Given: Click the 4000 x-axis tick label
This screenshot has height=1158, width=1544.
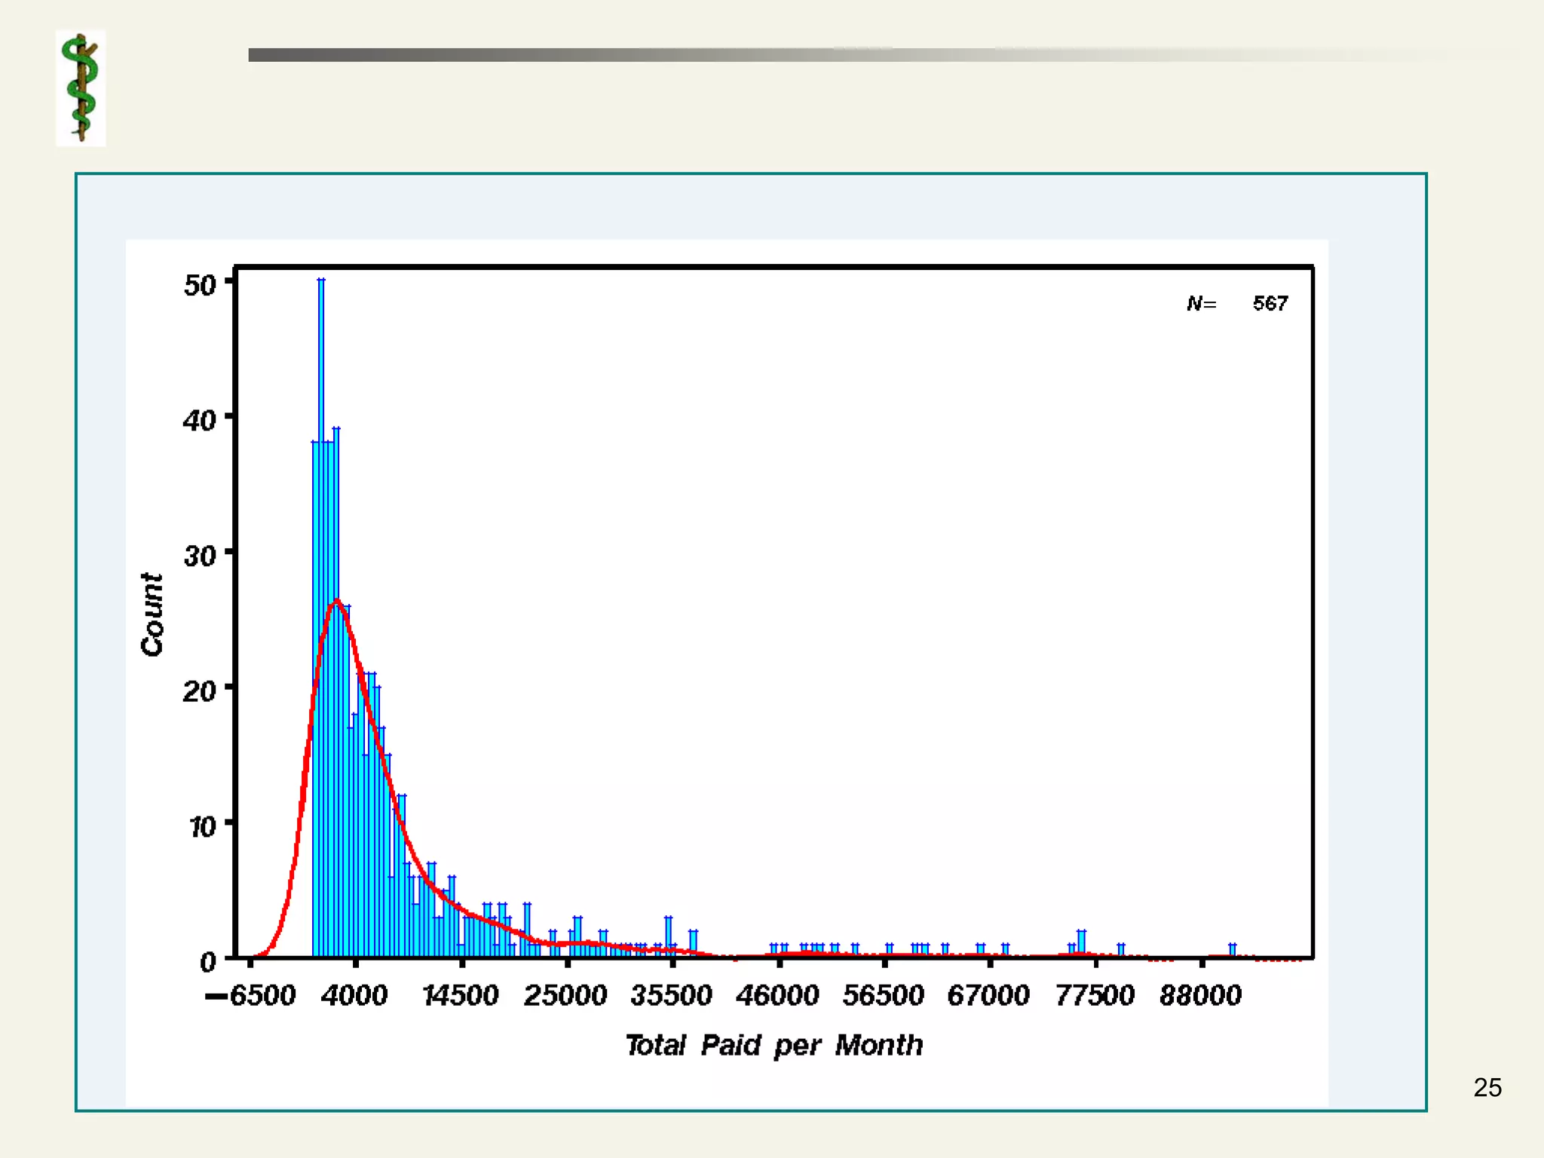Looking at the screenshot, I should tap(354, 996).
